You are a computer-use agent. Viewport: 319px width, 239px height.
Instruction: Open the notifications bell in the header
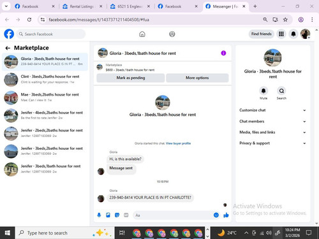(x=293, y=34)
